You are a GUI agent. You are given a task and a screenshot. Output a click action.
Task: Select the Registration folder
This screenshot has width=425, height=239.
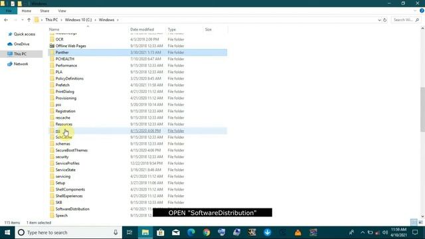point(65,111)
